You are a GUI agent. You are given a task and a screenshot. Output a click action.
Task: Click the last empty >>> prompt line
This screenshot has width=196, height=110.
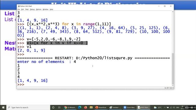(x=21, y=85)
